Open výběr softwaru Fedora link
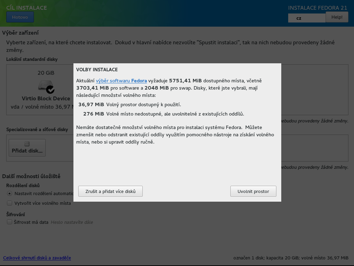This screenshot has height=266, width=354. (121, 81)
